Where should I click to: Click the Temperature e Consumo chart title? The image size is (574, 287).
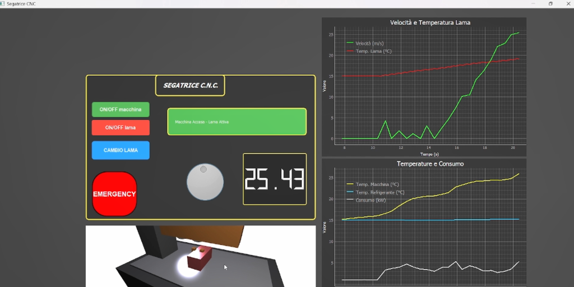click(x=430, y=164)
